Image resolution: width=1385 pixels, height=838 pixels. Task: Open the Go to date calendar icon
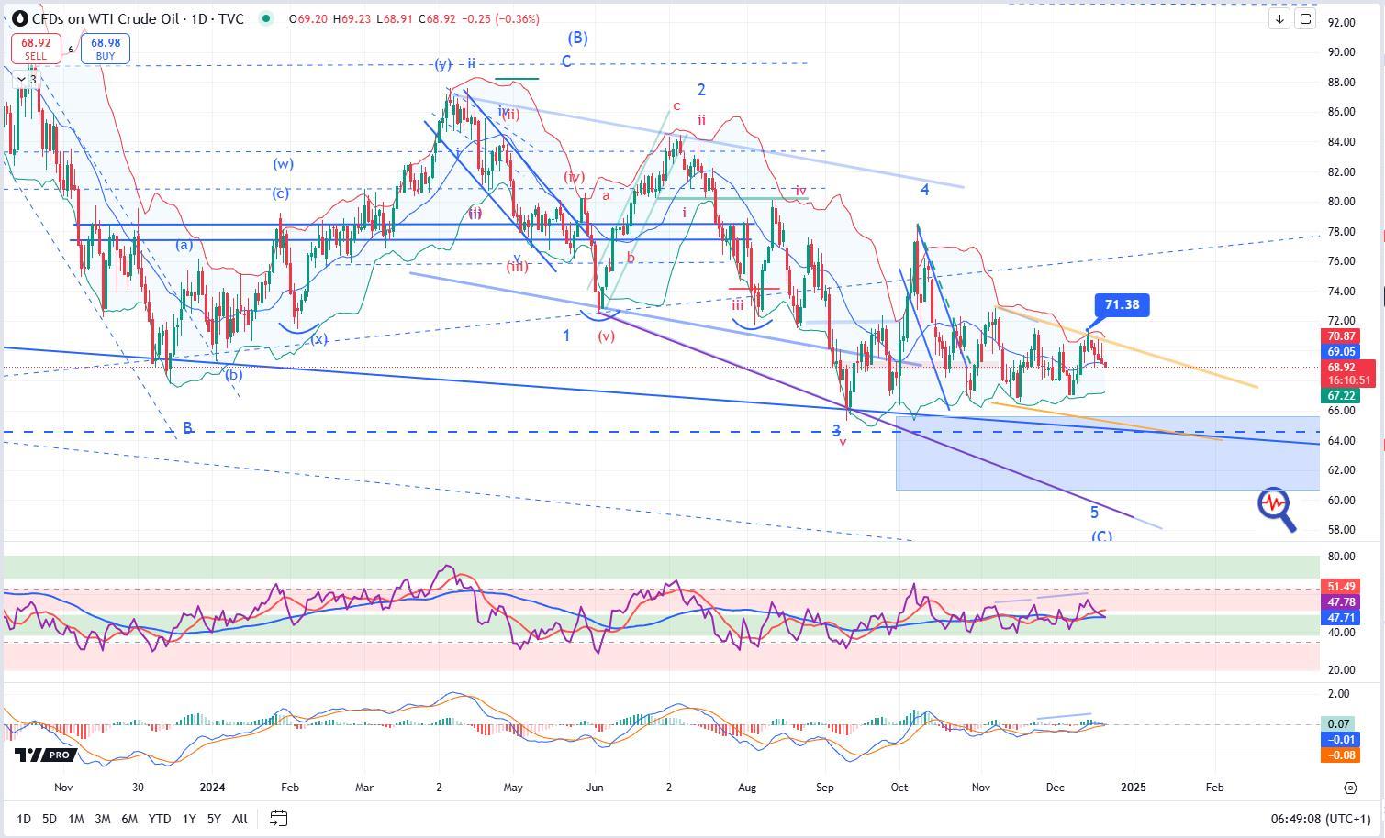click(279, 818)
